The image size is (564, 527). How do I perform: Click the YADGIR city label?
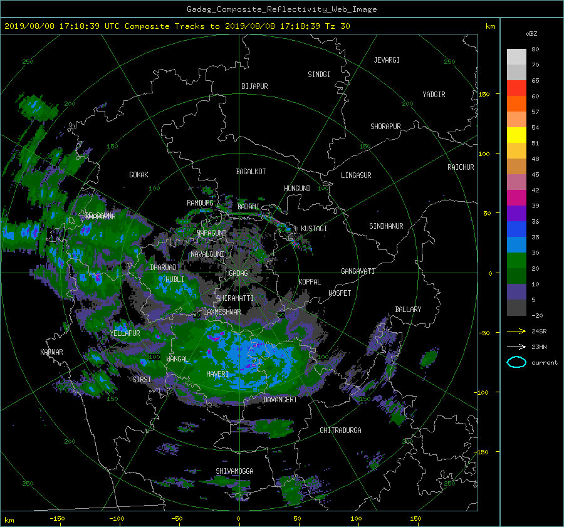coord(434,95)
